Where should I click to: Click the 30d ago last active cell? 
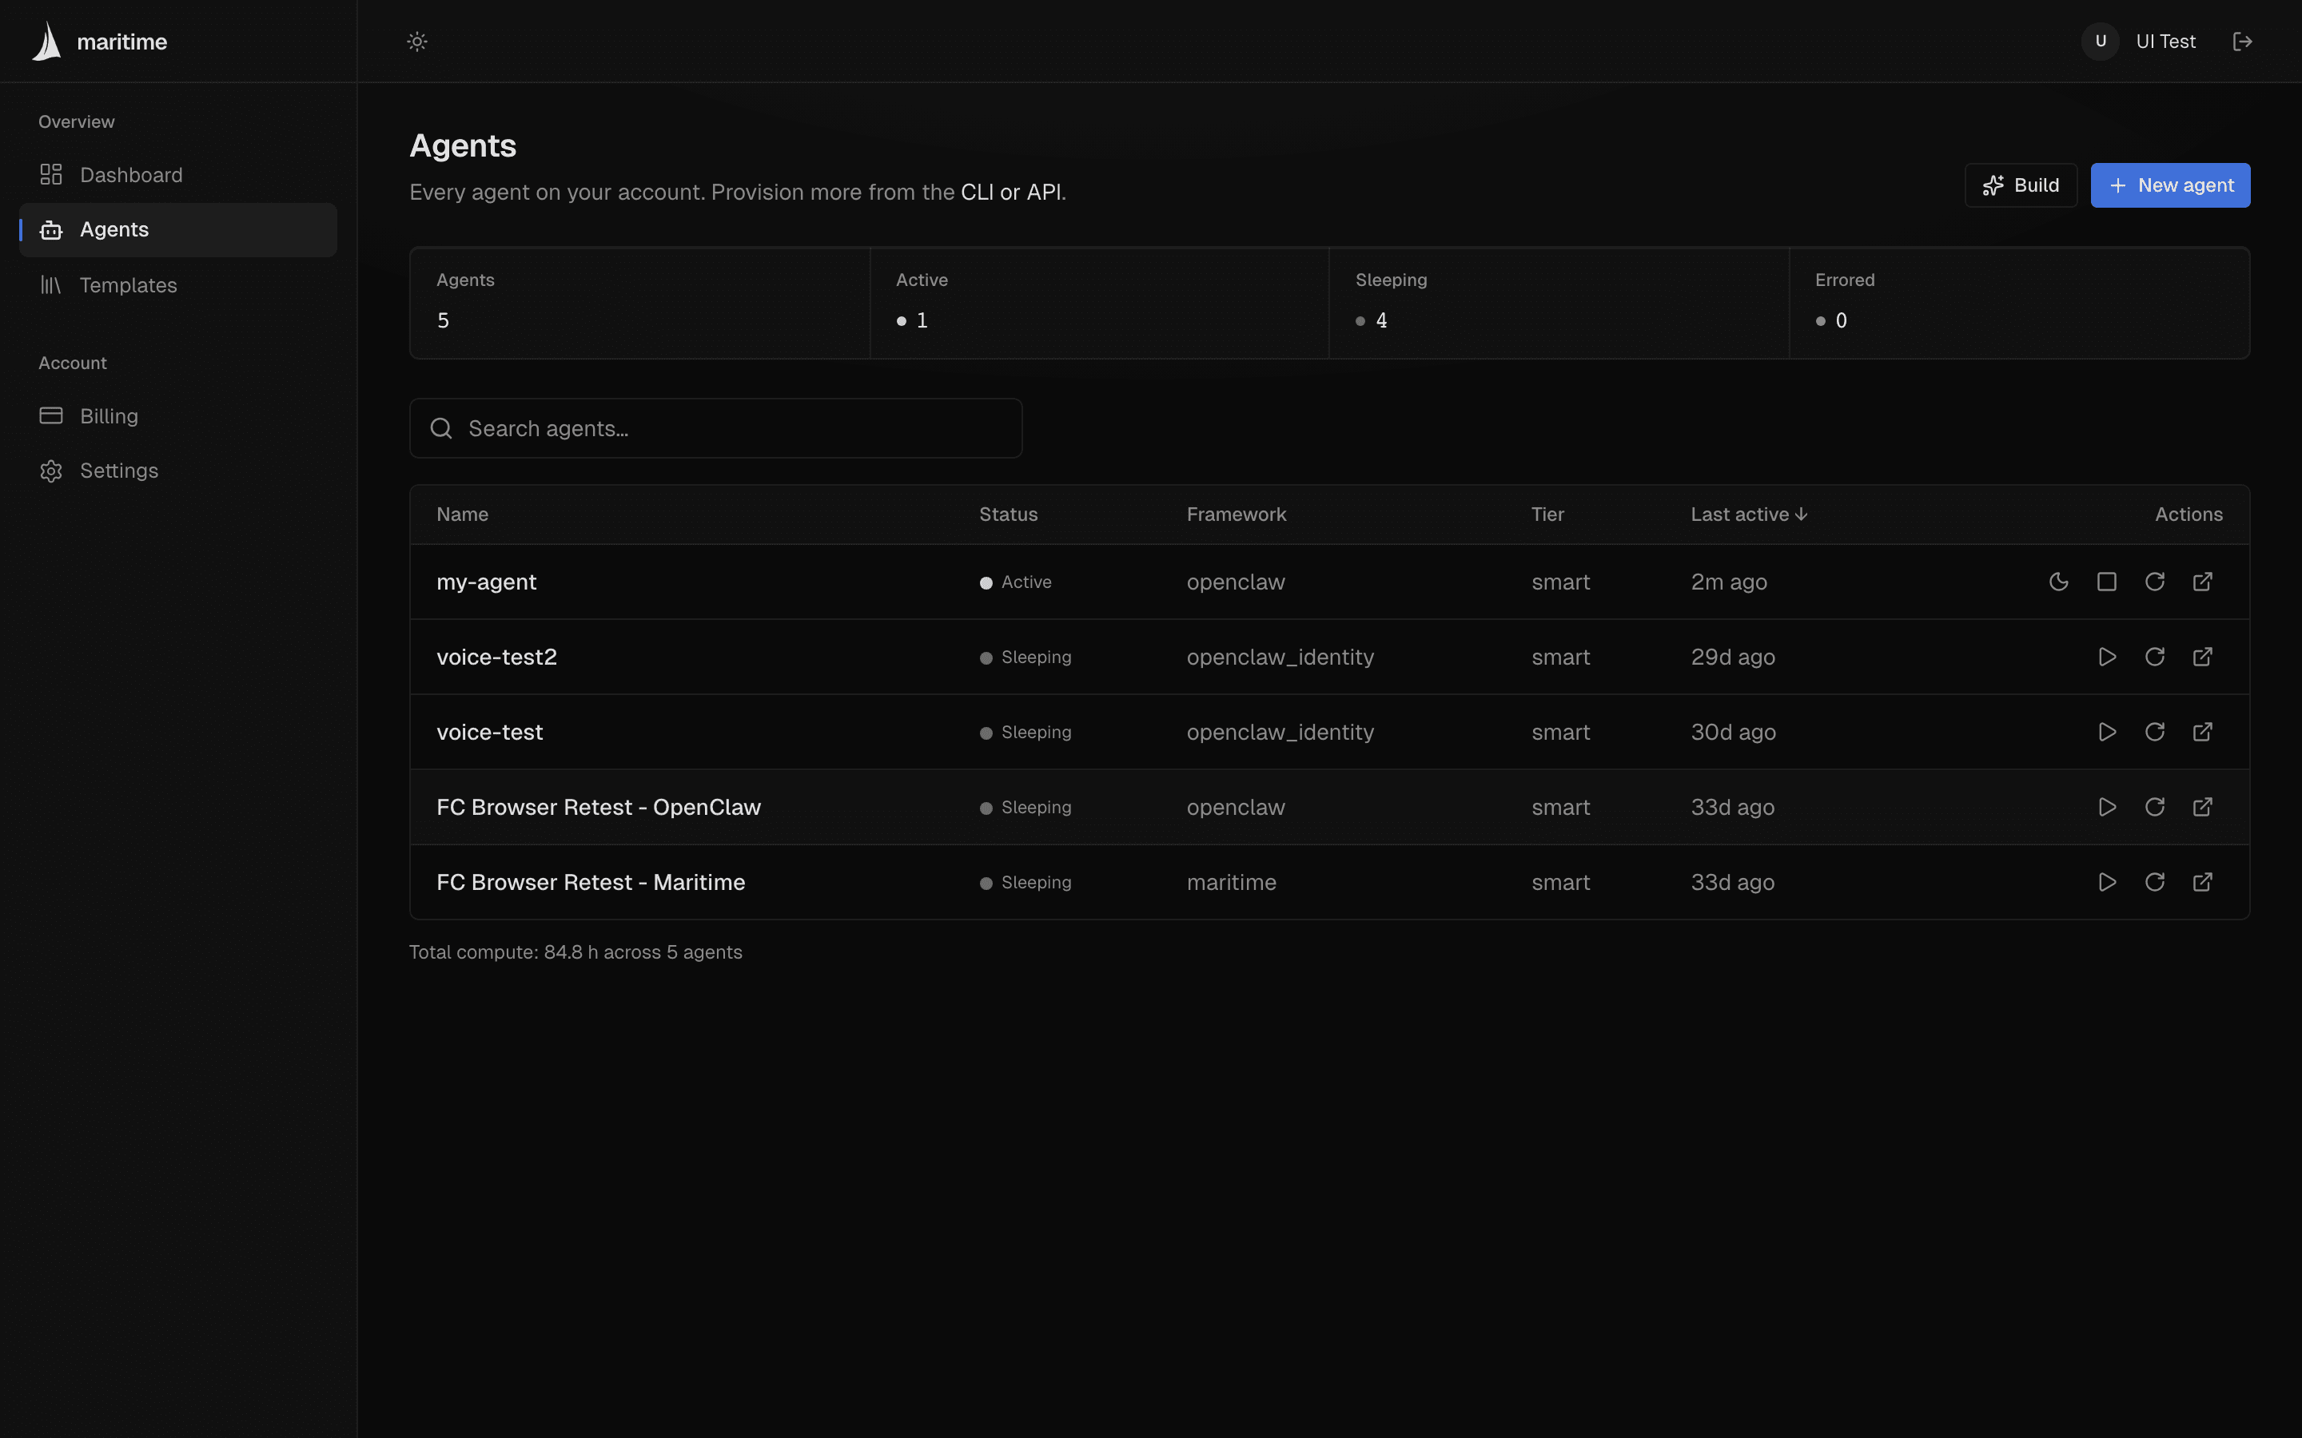click(x=1733, y=733)
